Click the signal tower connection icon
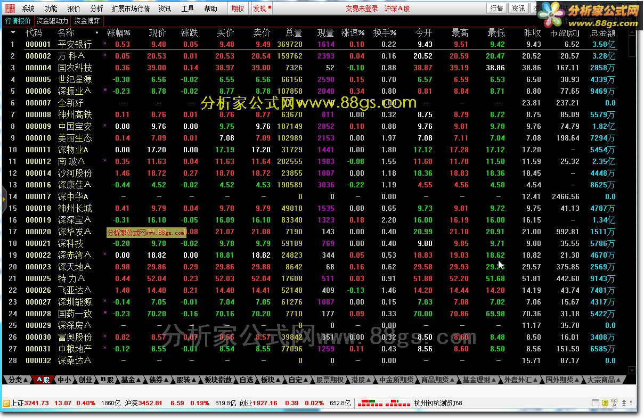The height and width of the screenshot is (419, 644). pos(614,403)
